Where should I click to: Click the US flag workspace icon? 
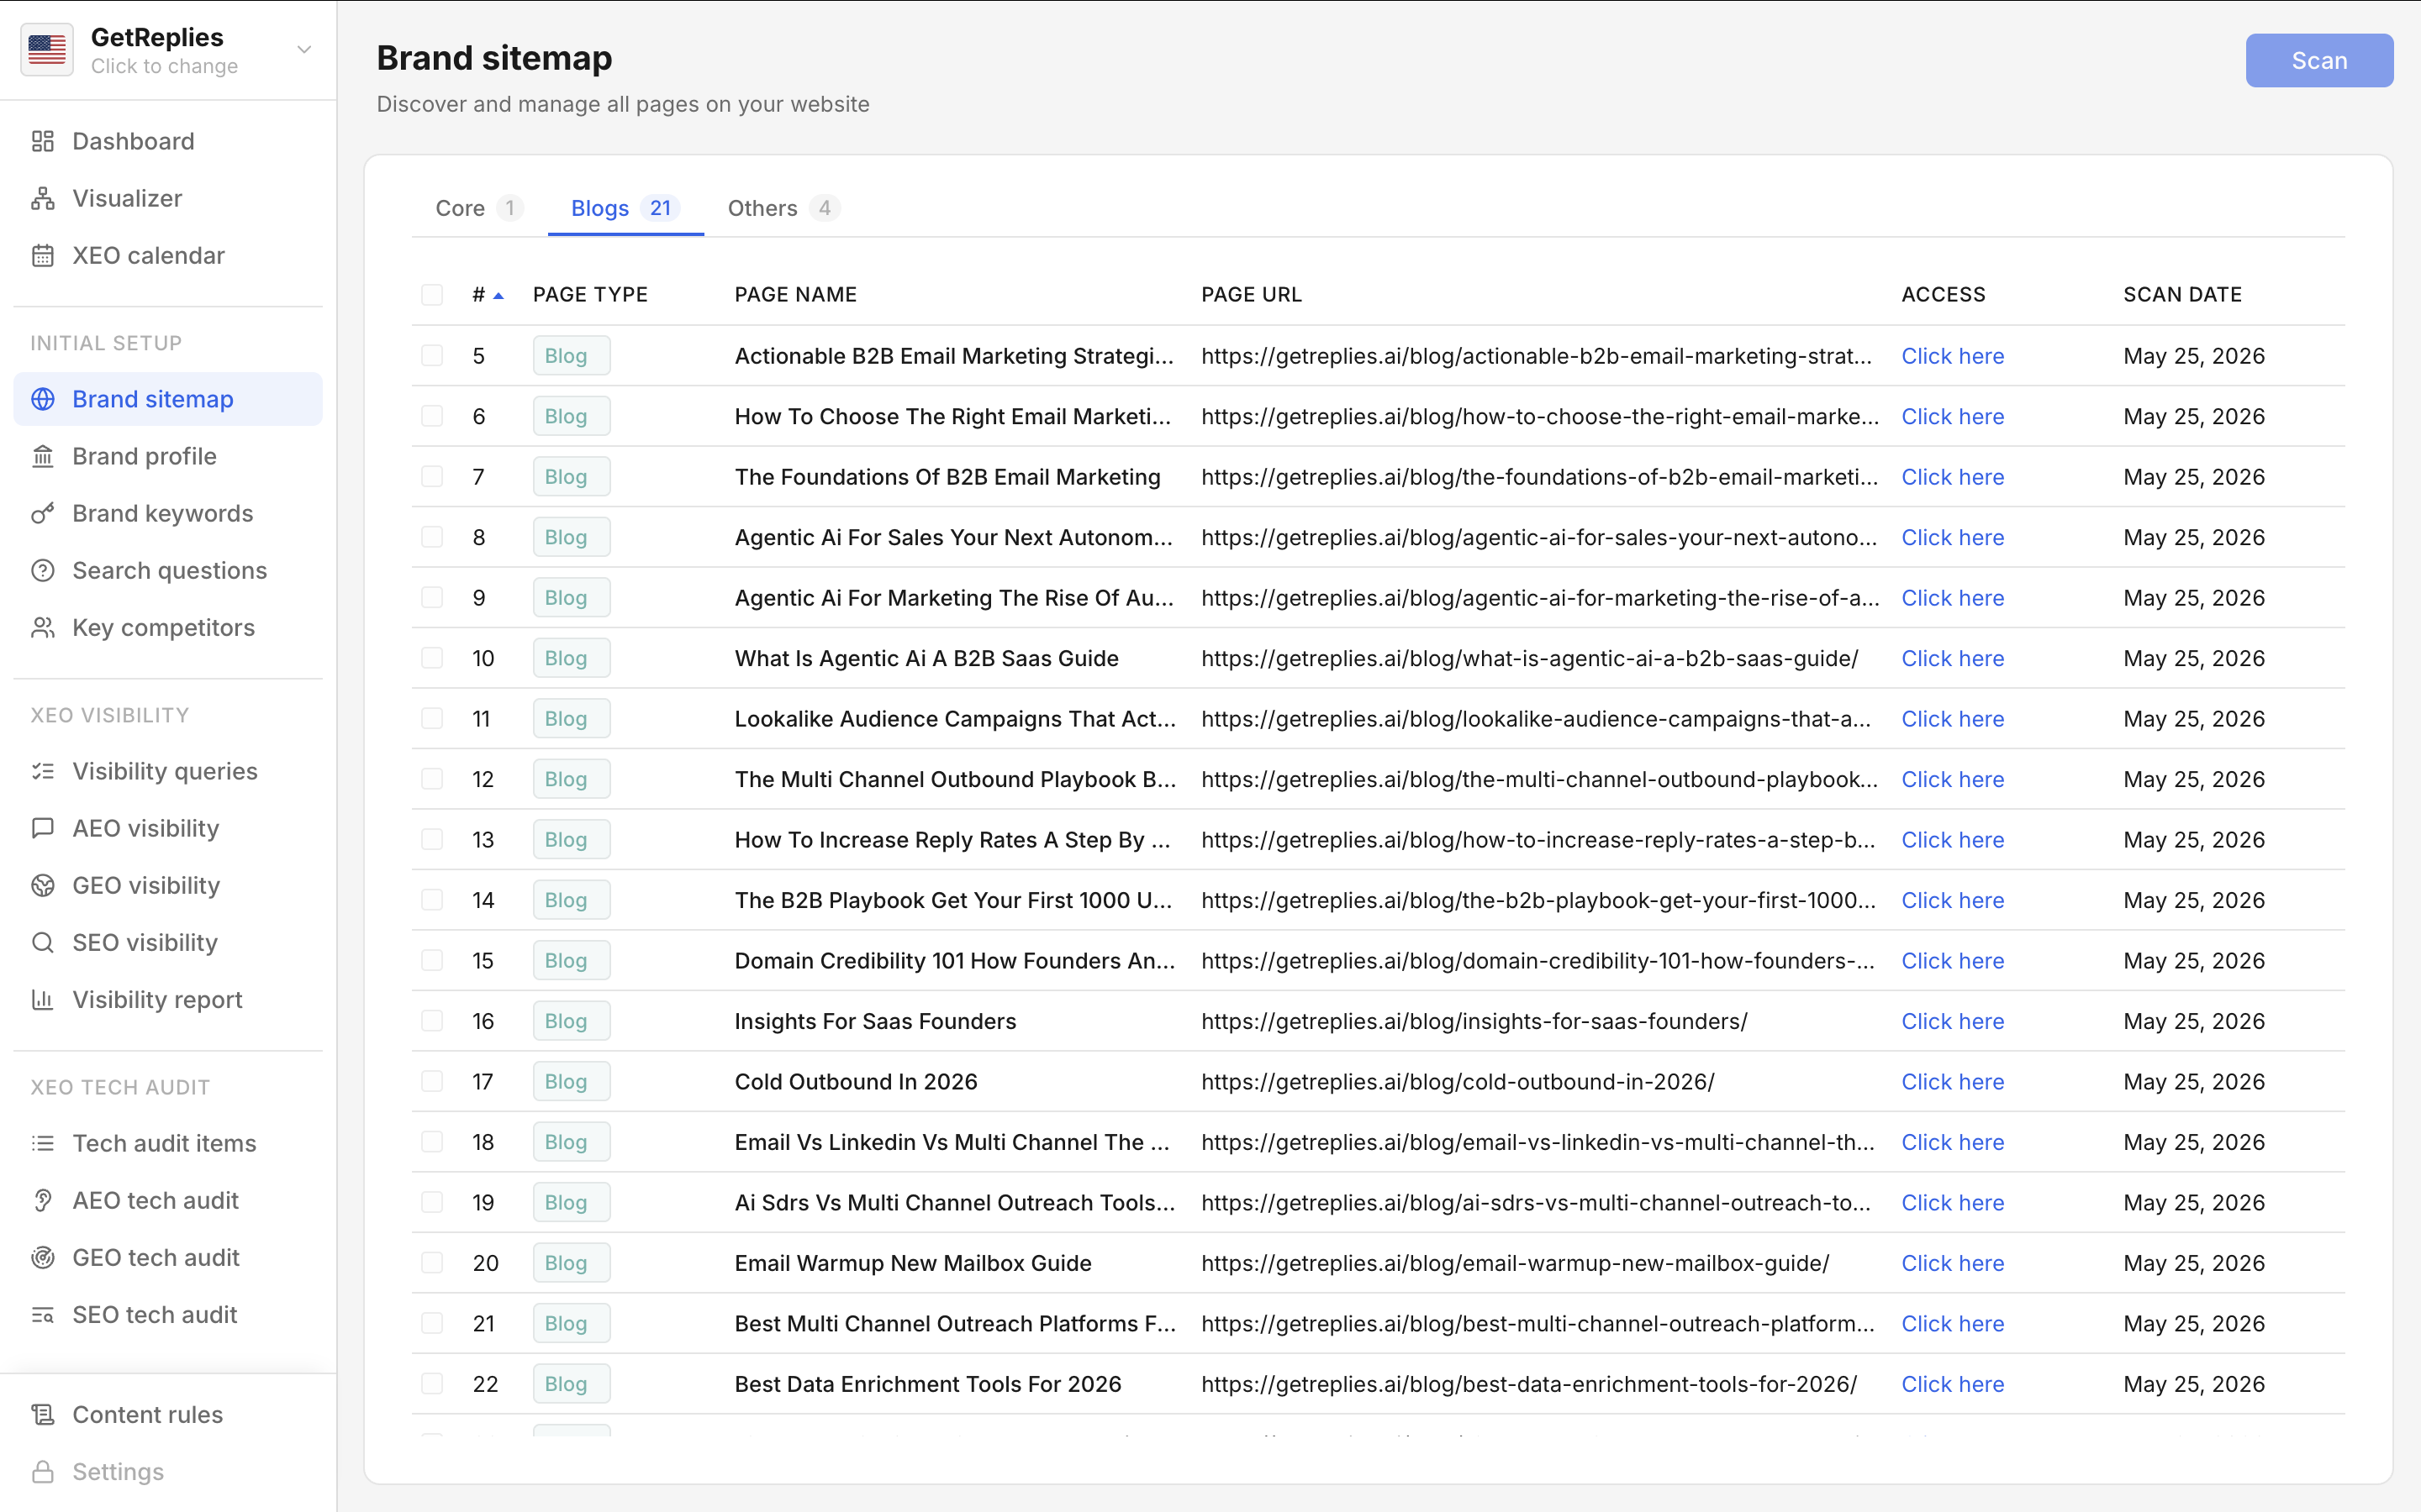(47, 49)
